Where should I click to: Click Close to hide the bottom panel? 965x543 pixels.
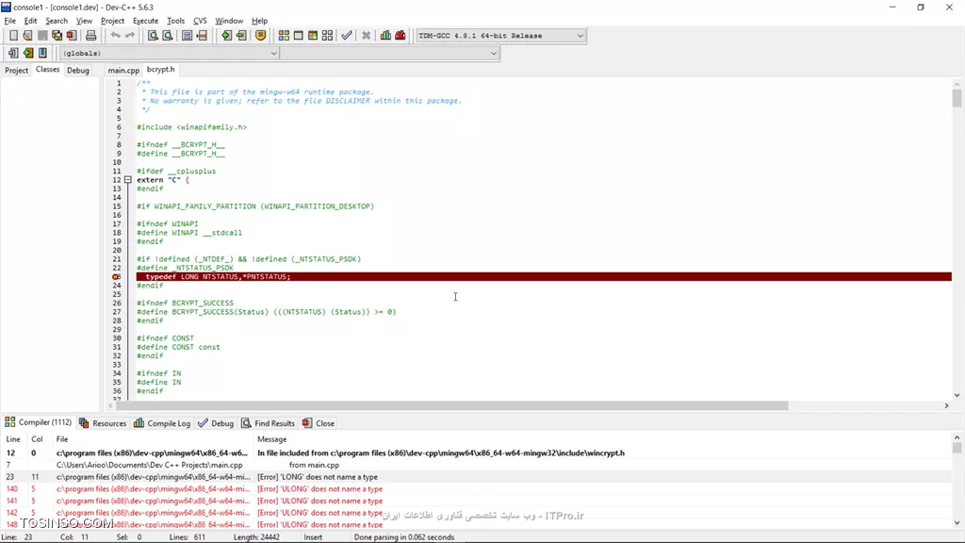click(319, 423)
